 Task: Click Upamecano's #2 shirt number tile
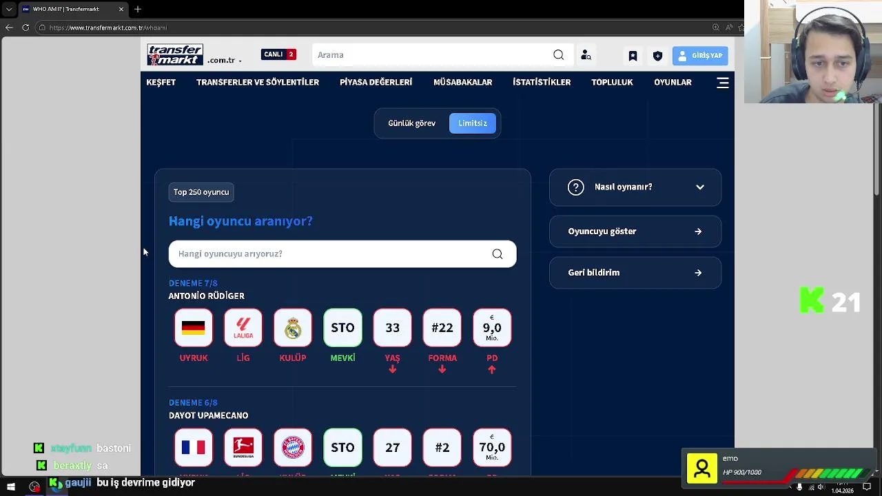442,448
